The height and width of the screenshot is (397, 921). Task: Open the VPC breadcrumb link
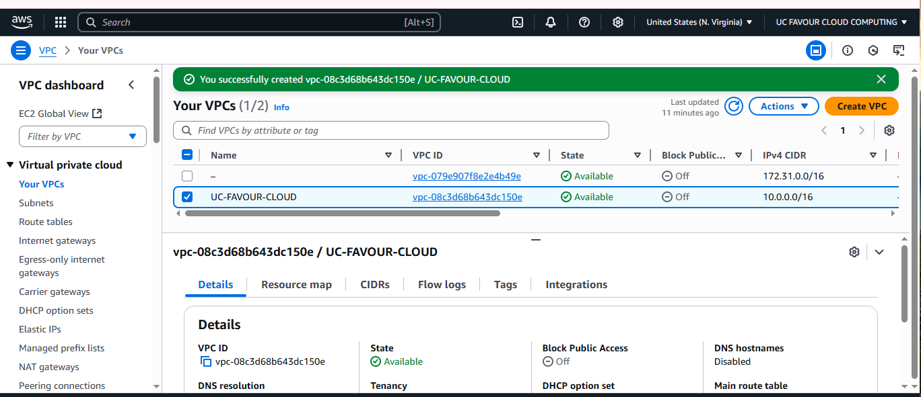click(x=48, y=50)
